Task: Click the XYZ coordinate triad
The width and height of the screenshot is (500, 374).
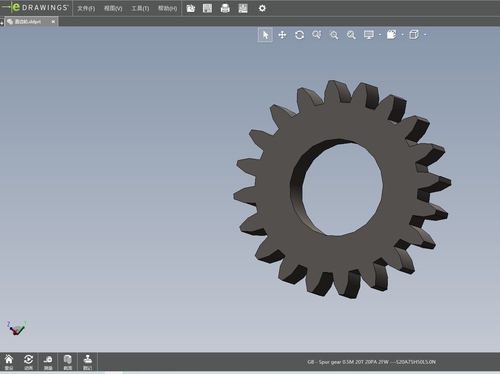Action: [x=17, y=328]
